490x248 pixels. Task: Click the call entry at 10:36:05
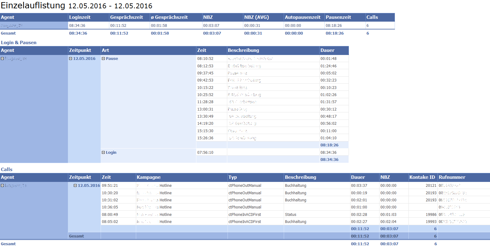(x=110, y=207)
